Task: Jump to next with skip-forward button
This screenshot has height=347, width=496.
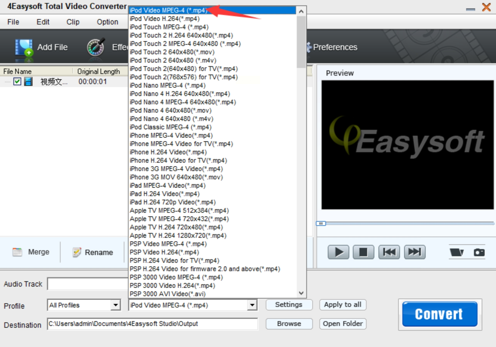Action: [415, 252]
